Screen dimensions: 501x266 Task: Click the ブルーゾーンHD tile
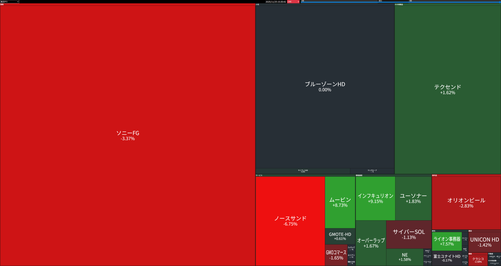click(325, 87)
